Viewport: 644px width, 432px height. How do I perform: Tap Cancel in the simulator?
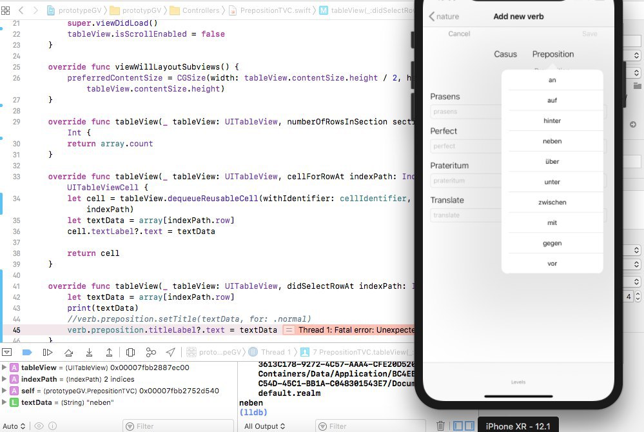tap(459, 34)
